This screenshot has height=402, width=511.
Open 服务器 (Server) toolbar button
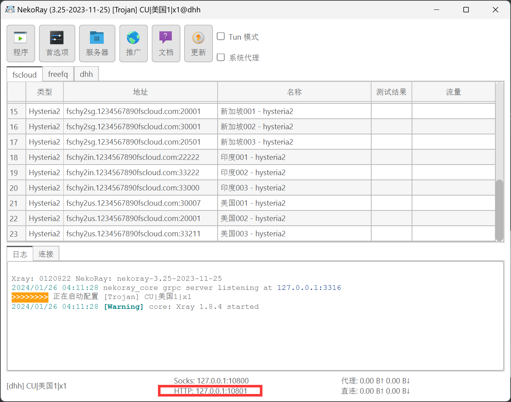point(97,43)
